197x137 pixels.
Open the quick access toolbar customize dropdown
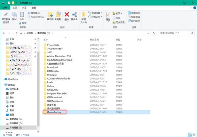click(x=16, y=3)
